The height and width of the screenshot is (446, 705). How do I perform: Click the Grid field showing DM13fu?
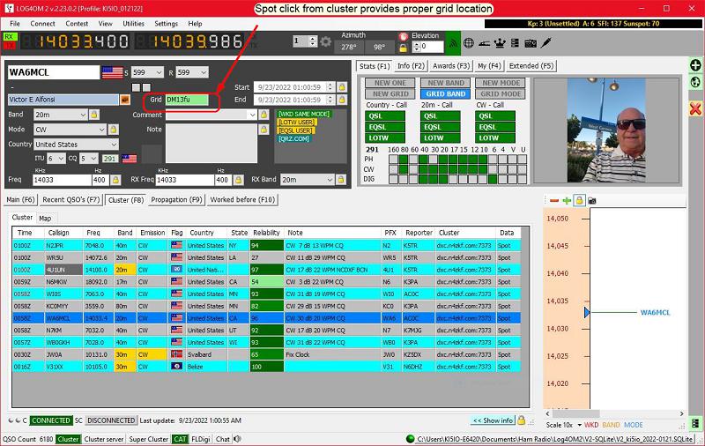coord(187,100)
